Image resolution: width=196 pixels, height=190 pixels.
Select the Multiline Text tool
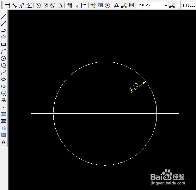click(x=3, y=142)
